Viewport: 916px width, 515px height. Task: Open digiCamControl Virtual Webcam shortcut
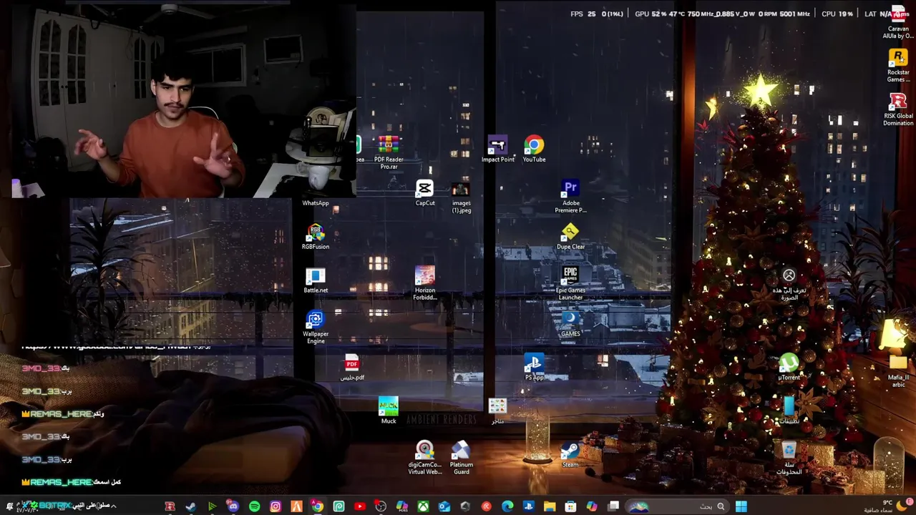point(425,458)
